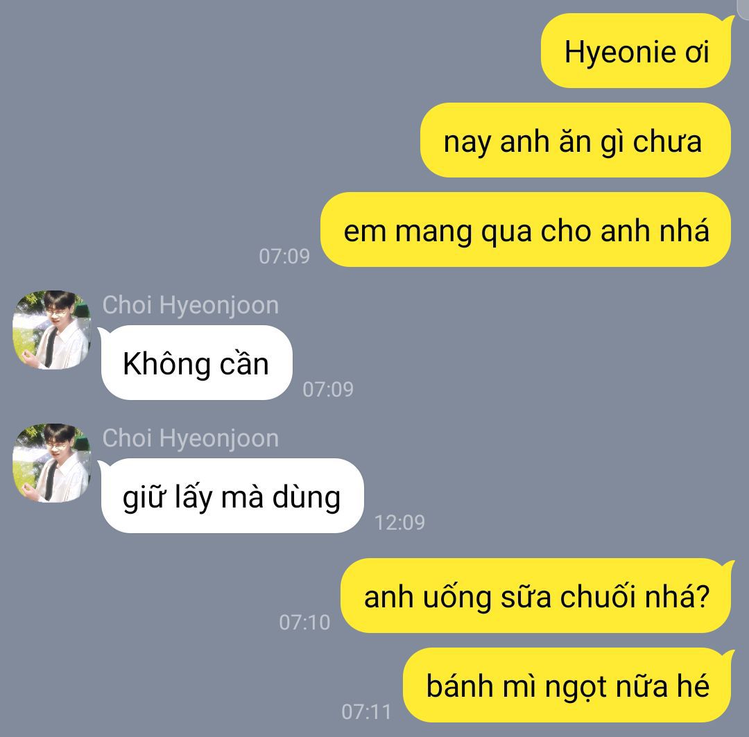The height and width of the screenshot is (737, 749).
Task: Click the 07:11 timestamp
Action: point(366,712)
